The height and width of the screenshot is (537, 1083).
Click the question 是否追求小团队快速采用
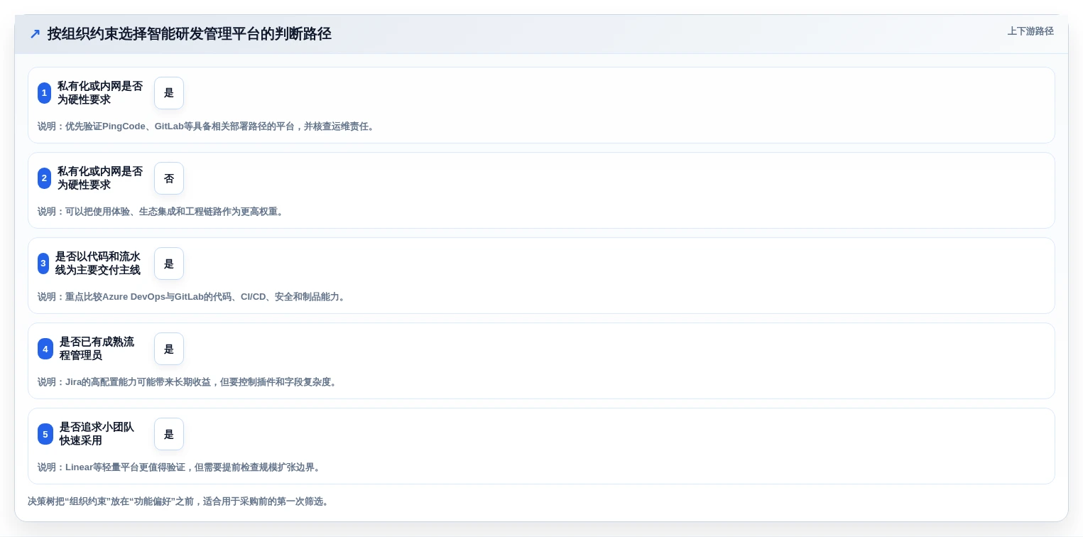pos(97,434)
